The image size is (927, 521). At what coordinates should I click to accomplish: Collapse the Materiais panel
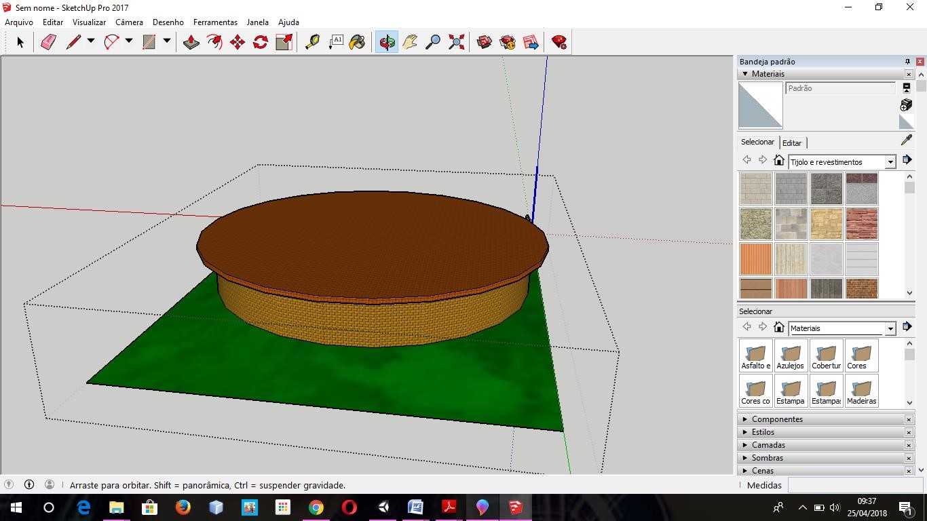click(745, 74)
